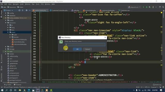The width and height of the screenshot is (165, 92).
Task: Expand the node_modules folder
Action: pyautogui.click(x=6, y=18)
